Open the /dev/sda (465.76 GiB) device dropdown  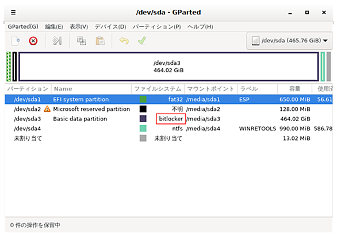(x=289, y=41)
